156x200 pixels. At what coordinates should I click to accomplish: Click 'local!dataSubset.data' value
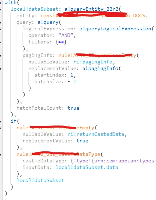tap(87, 167)
